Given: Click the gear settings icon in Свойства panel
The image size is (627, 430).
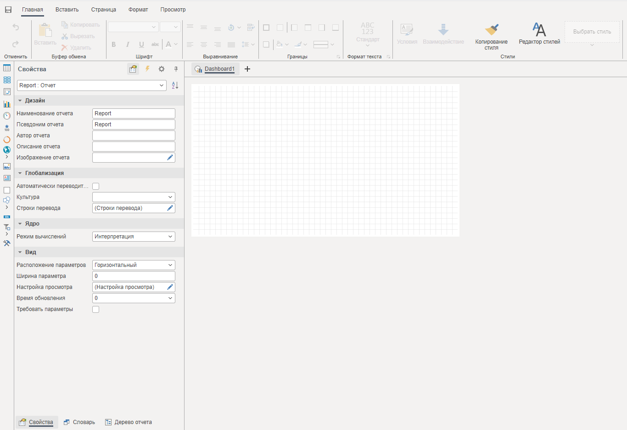Looking at the screenshot, I should 162,69.
